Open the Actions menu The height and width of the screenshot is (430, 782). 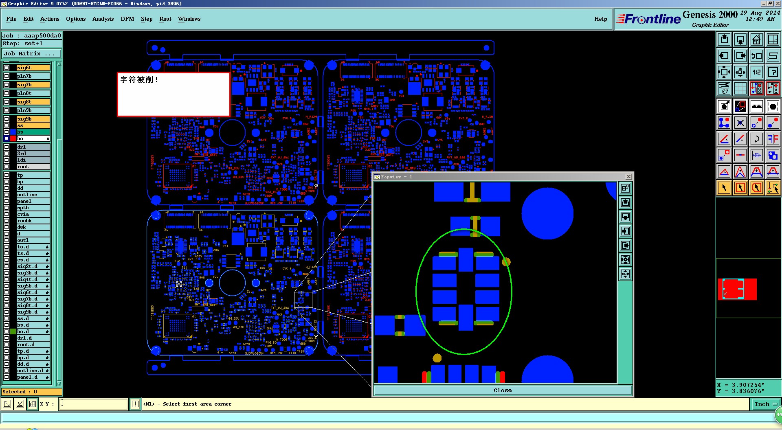click(x=50, y=19)
